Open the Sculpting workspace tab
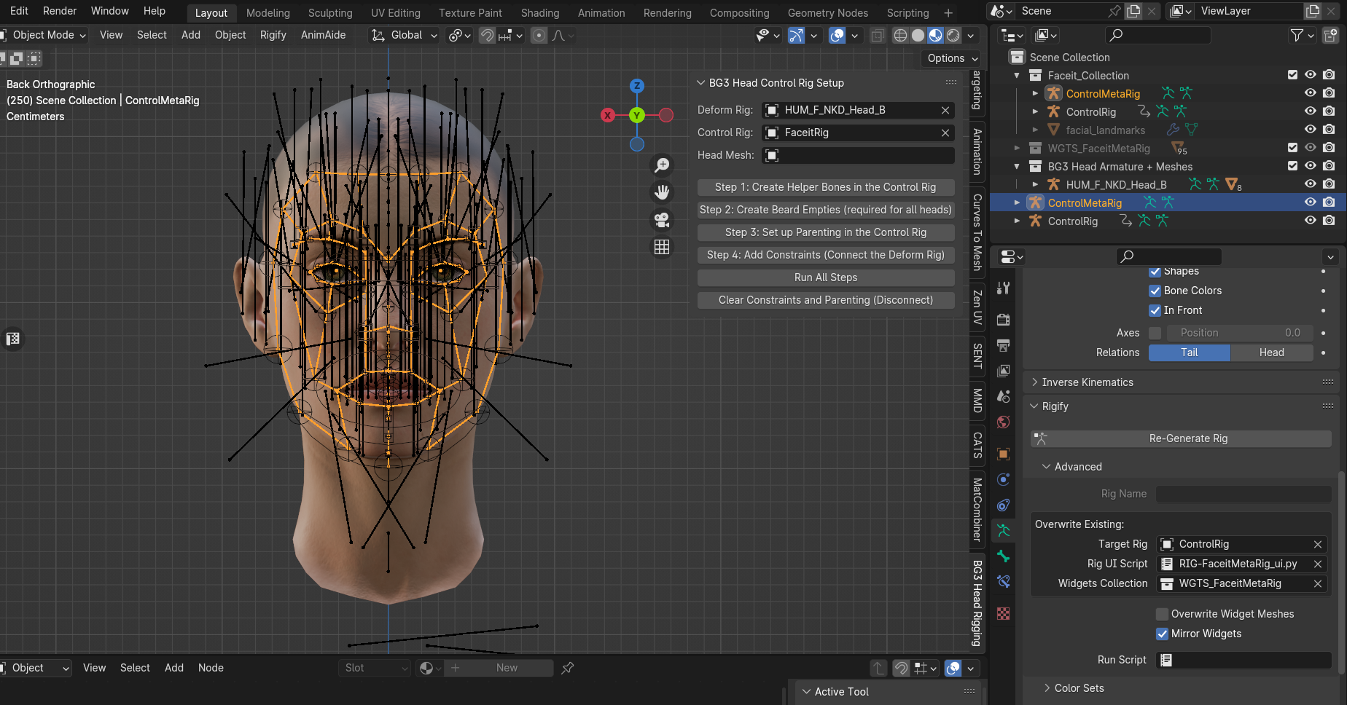 click(330, 13)
